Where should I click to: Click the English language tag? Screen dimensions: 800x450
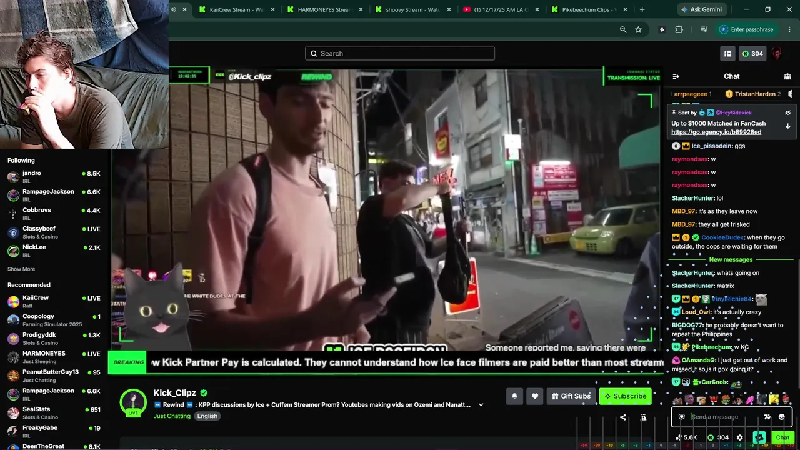pyautogui.click(x=207, y=416)
